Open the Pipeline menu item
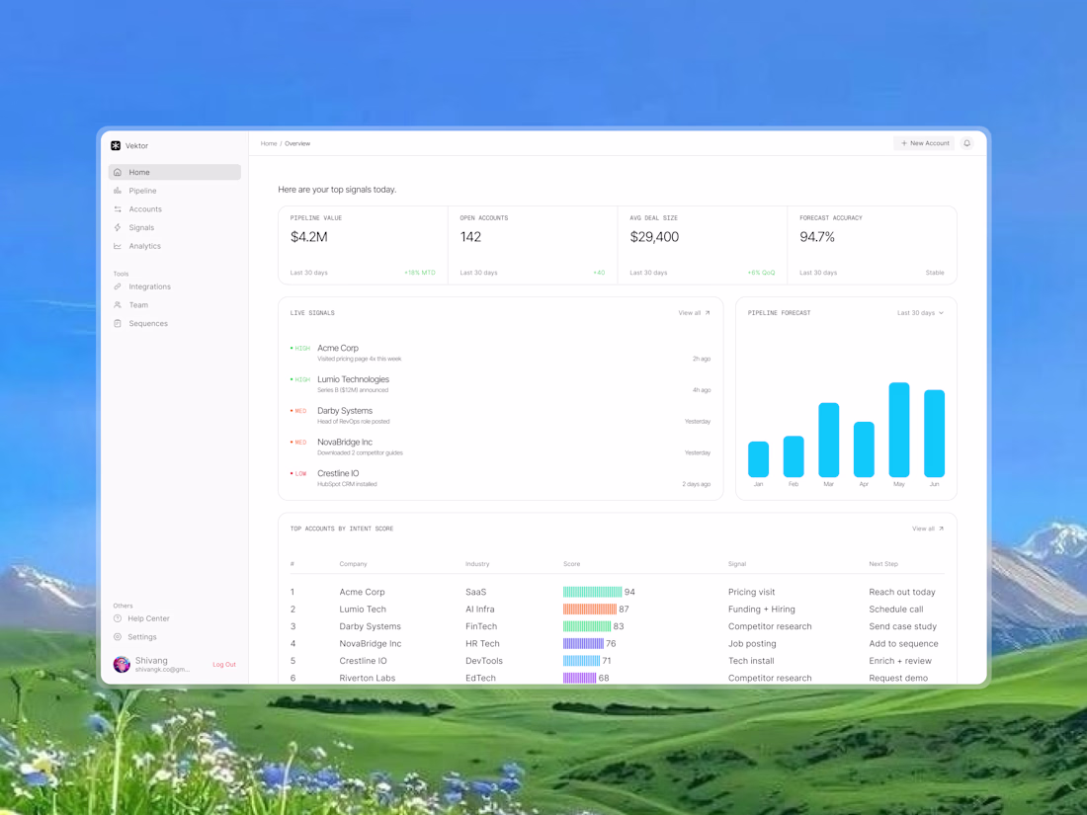Image resolution: width=1087 pixels, height=815 pixels. point(175,191)
